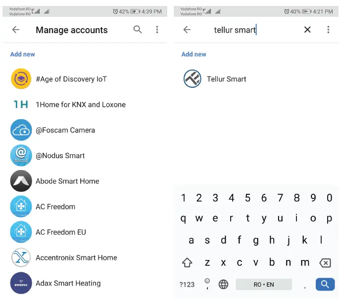Tap the a key
The width and height of the screenshot is (339, 300).
[x=191, y=240]
